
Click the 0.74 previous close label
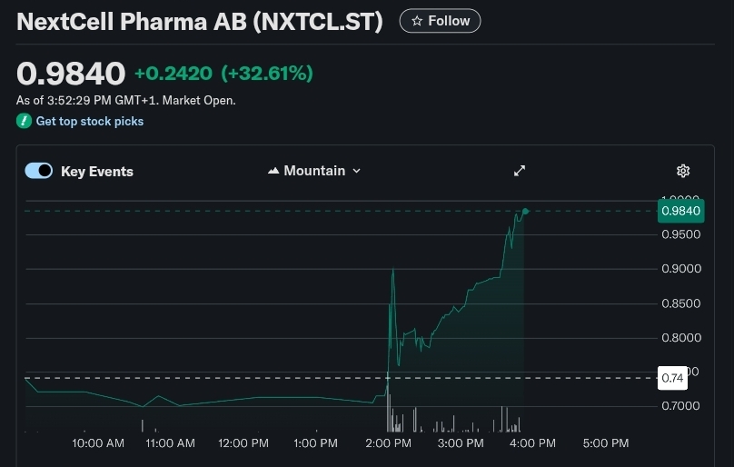coord(672,378)
